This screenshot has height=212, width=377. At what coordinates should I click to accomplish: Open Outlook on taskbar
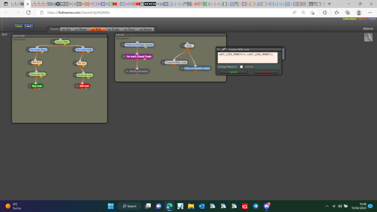pos(202,206)
